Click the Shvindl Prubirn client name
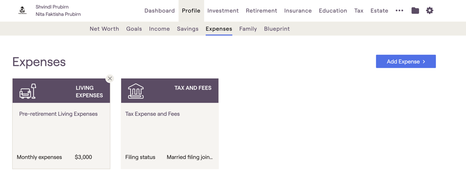The image size is (466, 182). pos(52,7)
